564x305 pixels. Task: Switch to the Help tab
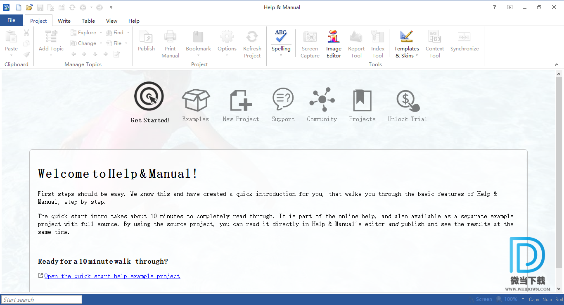pos(134,21)
